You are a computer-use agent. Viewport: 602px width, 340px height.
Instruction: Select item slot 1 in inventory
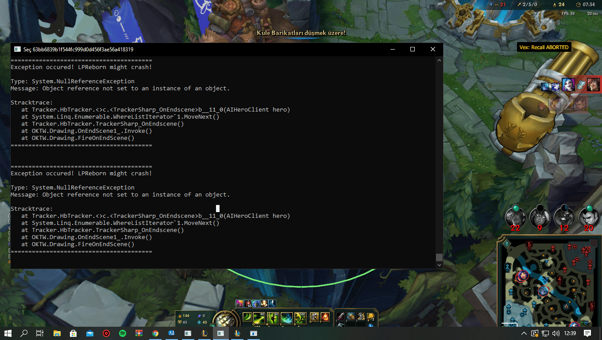click(341, 317)
